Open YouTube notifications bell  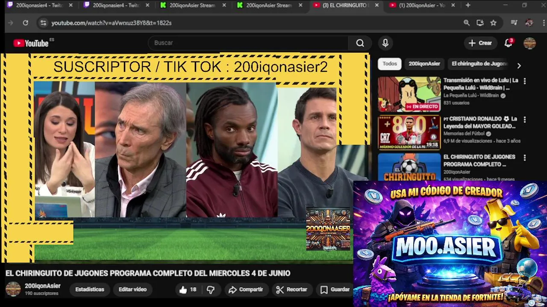(x=508, y=43)
